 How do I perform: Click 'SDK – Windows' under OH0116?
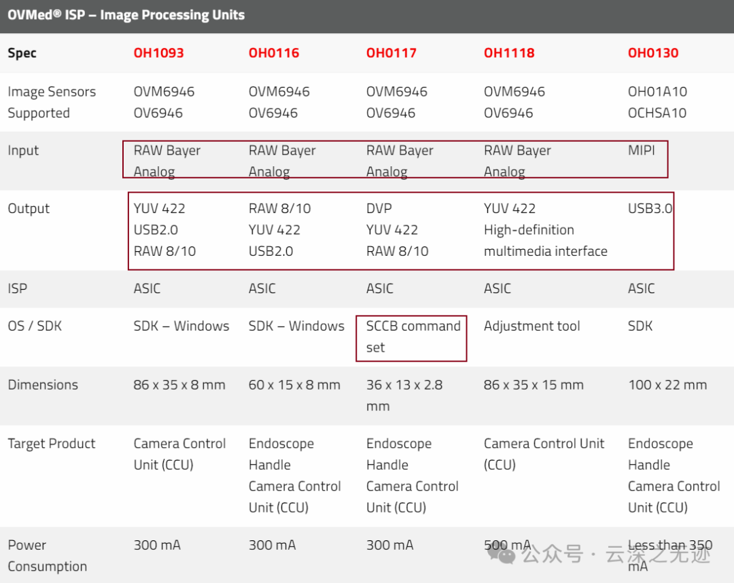coord(296,326)
